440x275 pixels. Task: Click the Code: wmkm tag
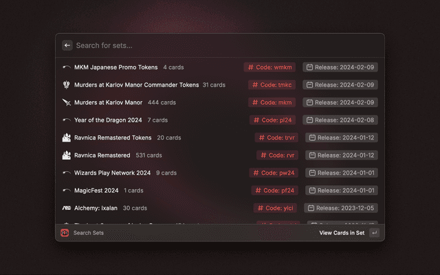(x=271, y=67)
